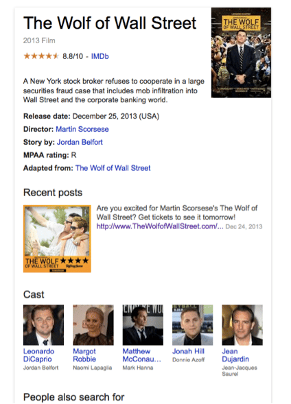Open the IMDb rating link

coord(100,56)
